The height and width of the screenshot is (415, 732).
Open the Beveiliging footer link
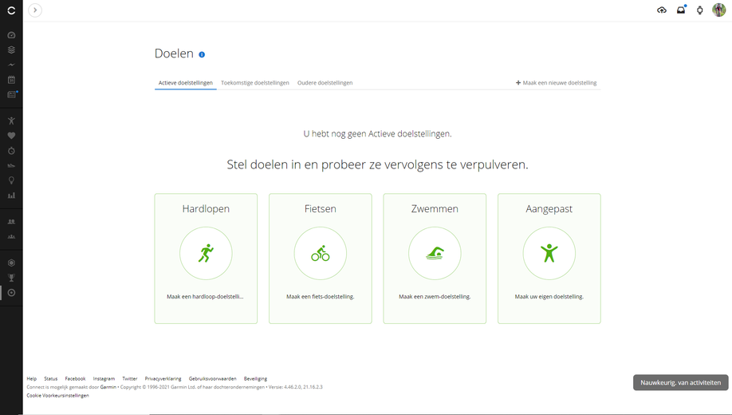pyautogui.click(x=255, y=379)
